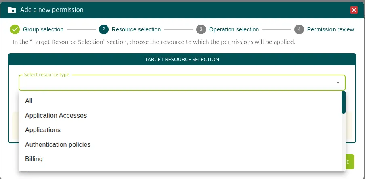This screenshot has width=365, height=179.
Task: Go to Resource selection step label
Action: pyautogui.click(x=136, y=29)
